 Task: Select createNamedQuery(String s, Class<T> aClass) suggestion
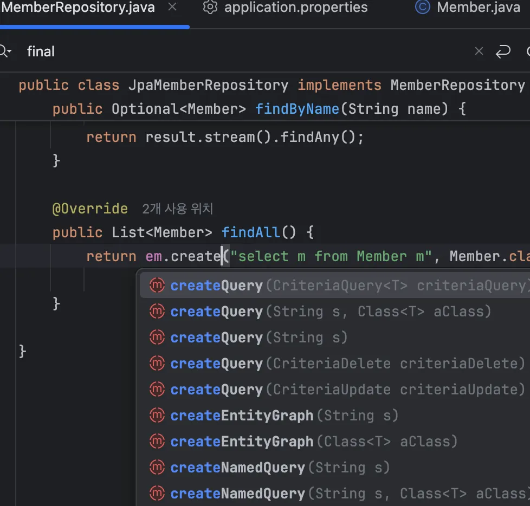[x=335, y=494]
